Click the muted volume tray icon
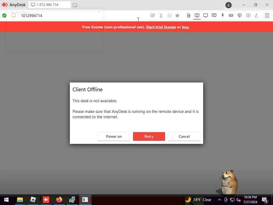This screenshot has width=273, height=205. (238, 200)
